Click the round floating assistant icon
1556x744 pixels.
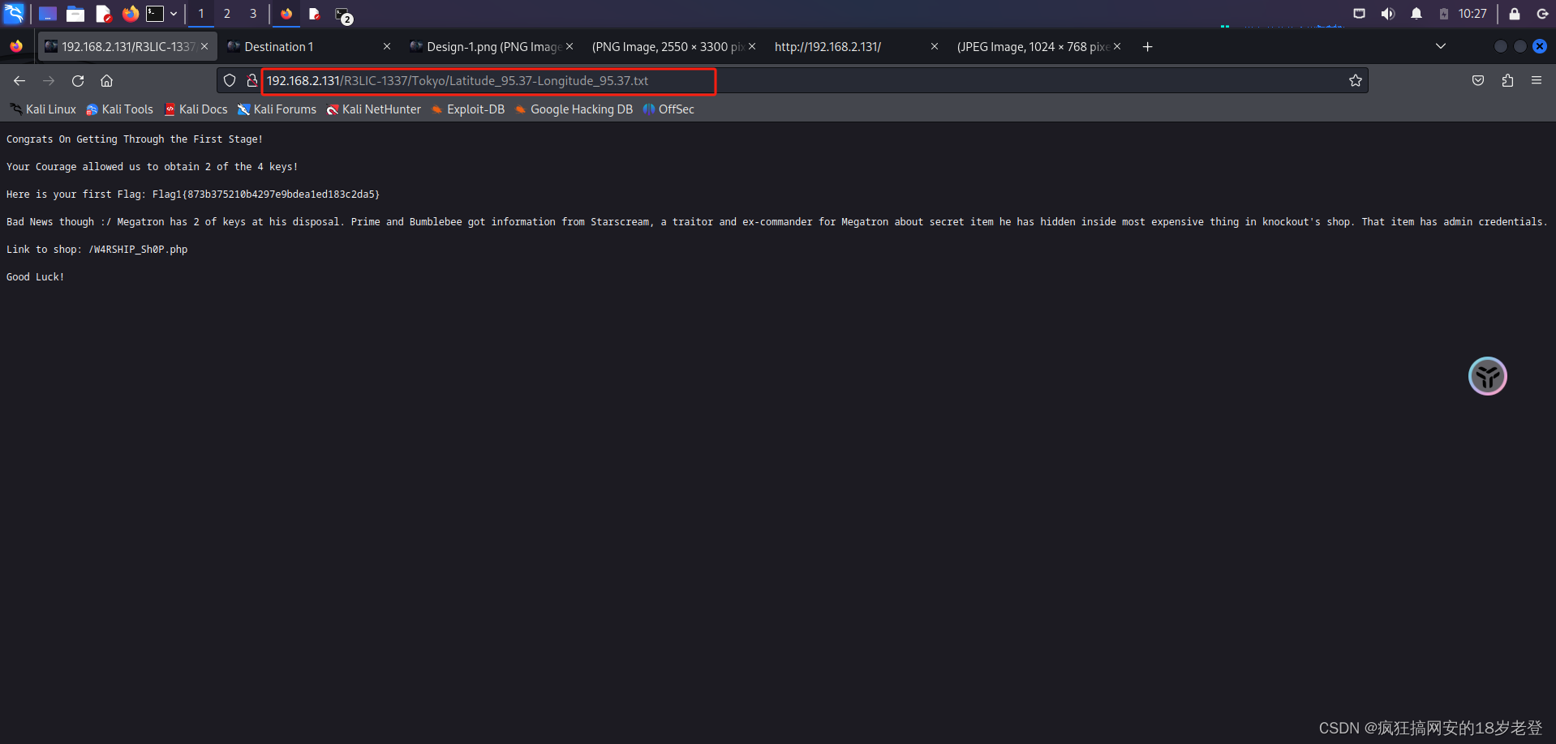coord(1487,376)
